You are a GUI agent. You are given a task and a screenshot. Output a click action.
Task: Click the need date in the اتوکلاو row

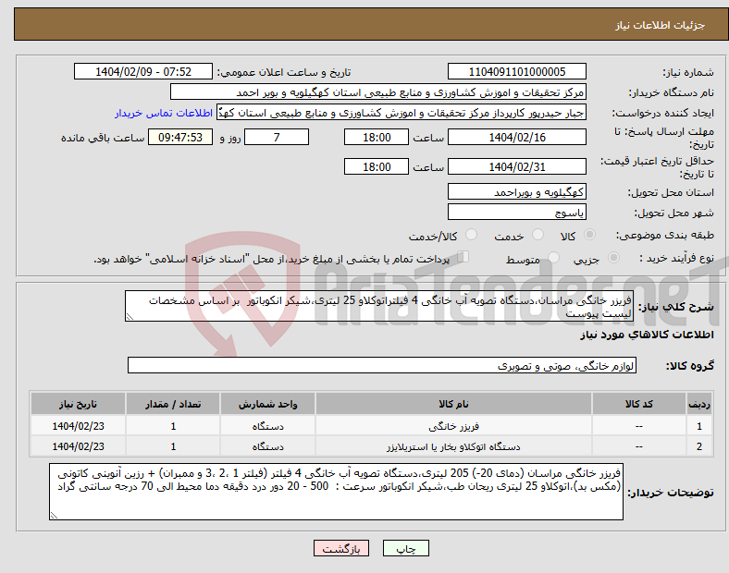point(78,446)
